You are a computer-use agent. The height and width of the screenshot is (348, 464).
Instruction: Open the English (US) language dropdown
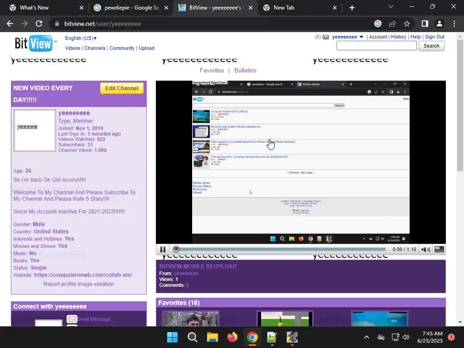point(81,38)
